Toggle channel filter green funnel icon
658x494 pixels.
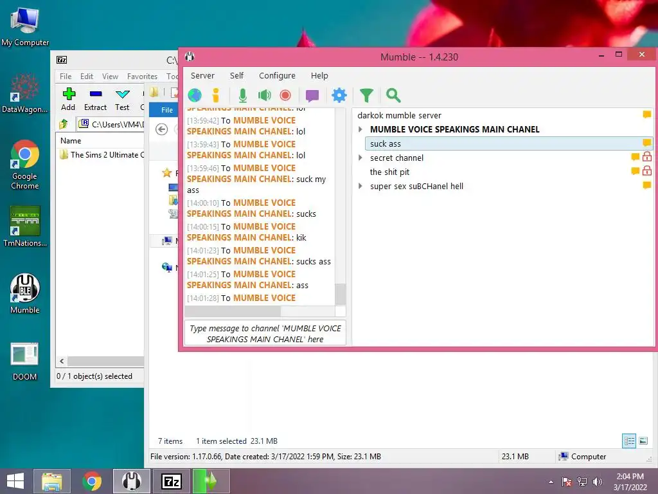366,95
